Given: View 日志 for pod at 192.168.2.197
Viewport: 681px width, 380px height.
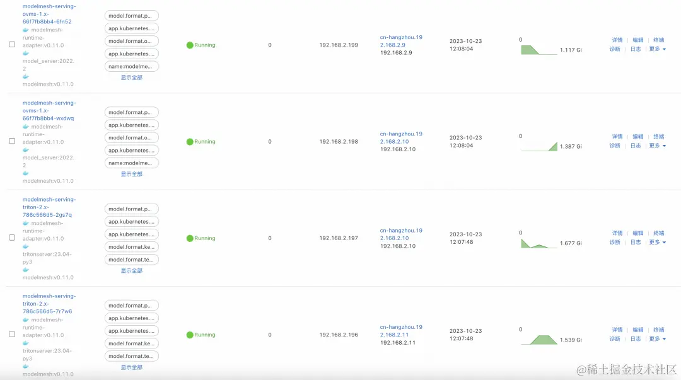Looking at the screenshot, I should 636,243.
